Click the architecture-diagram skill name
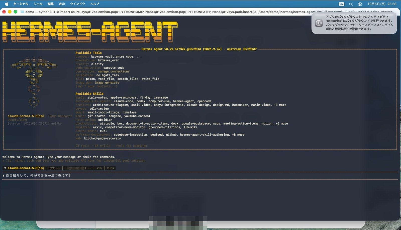Image resolution: width=401 pixels, height=230 pixels. [110, 105]
